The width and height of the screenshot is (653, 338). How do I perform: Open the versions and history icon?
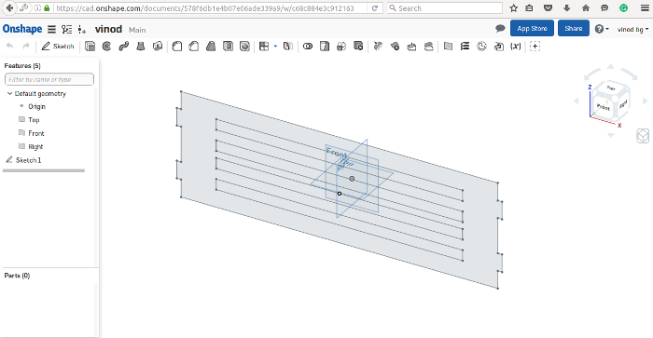pyautogui.click(x=66, y=29)
